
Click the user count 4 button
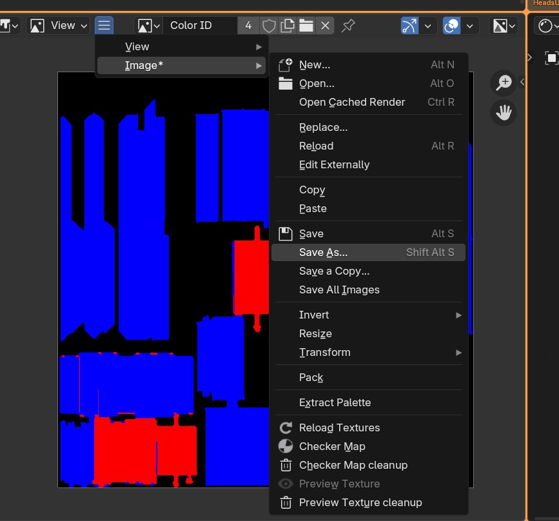coord(248,26)
